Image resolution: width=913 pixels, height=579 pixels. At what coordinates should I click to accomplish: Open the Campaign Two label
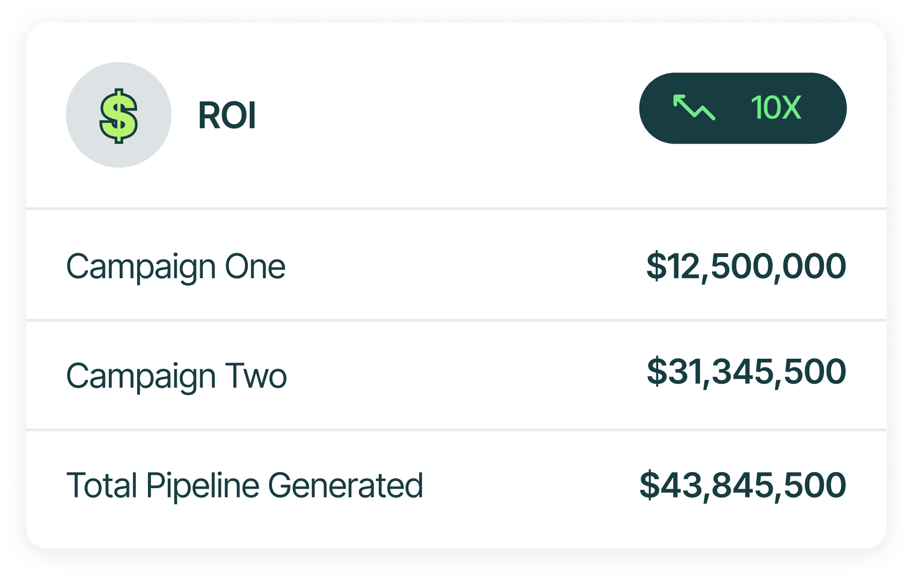[176, 376]
